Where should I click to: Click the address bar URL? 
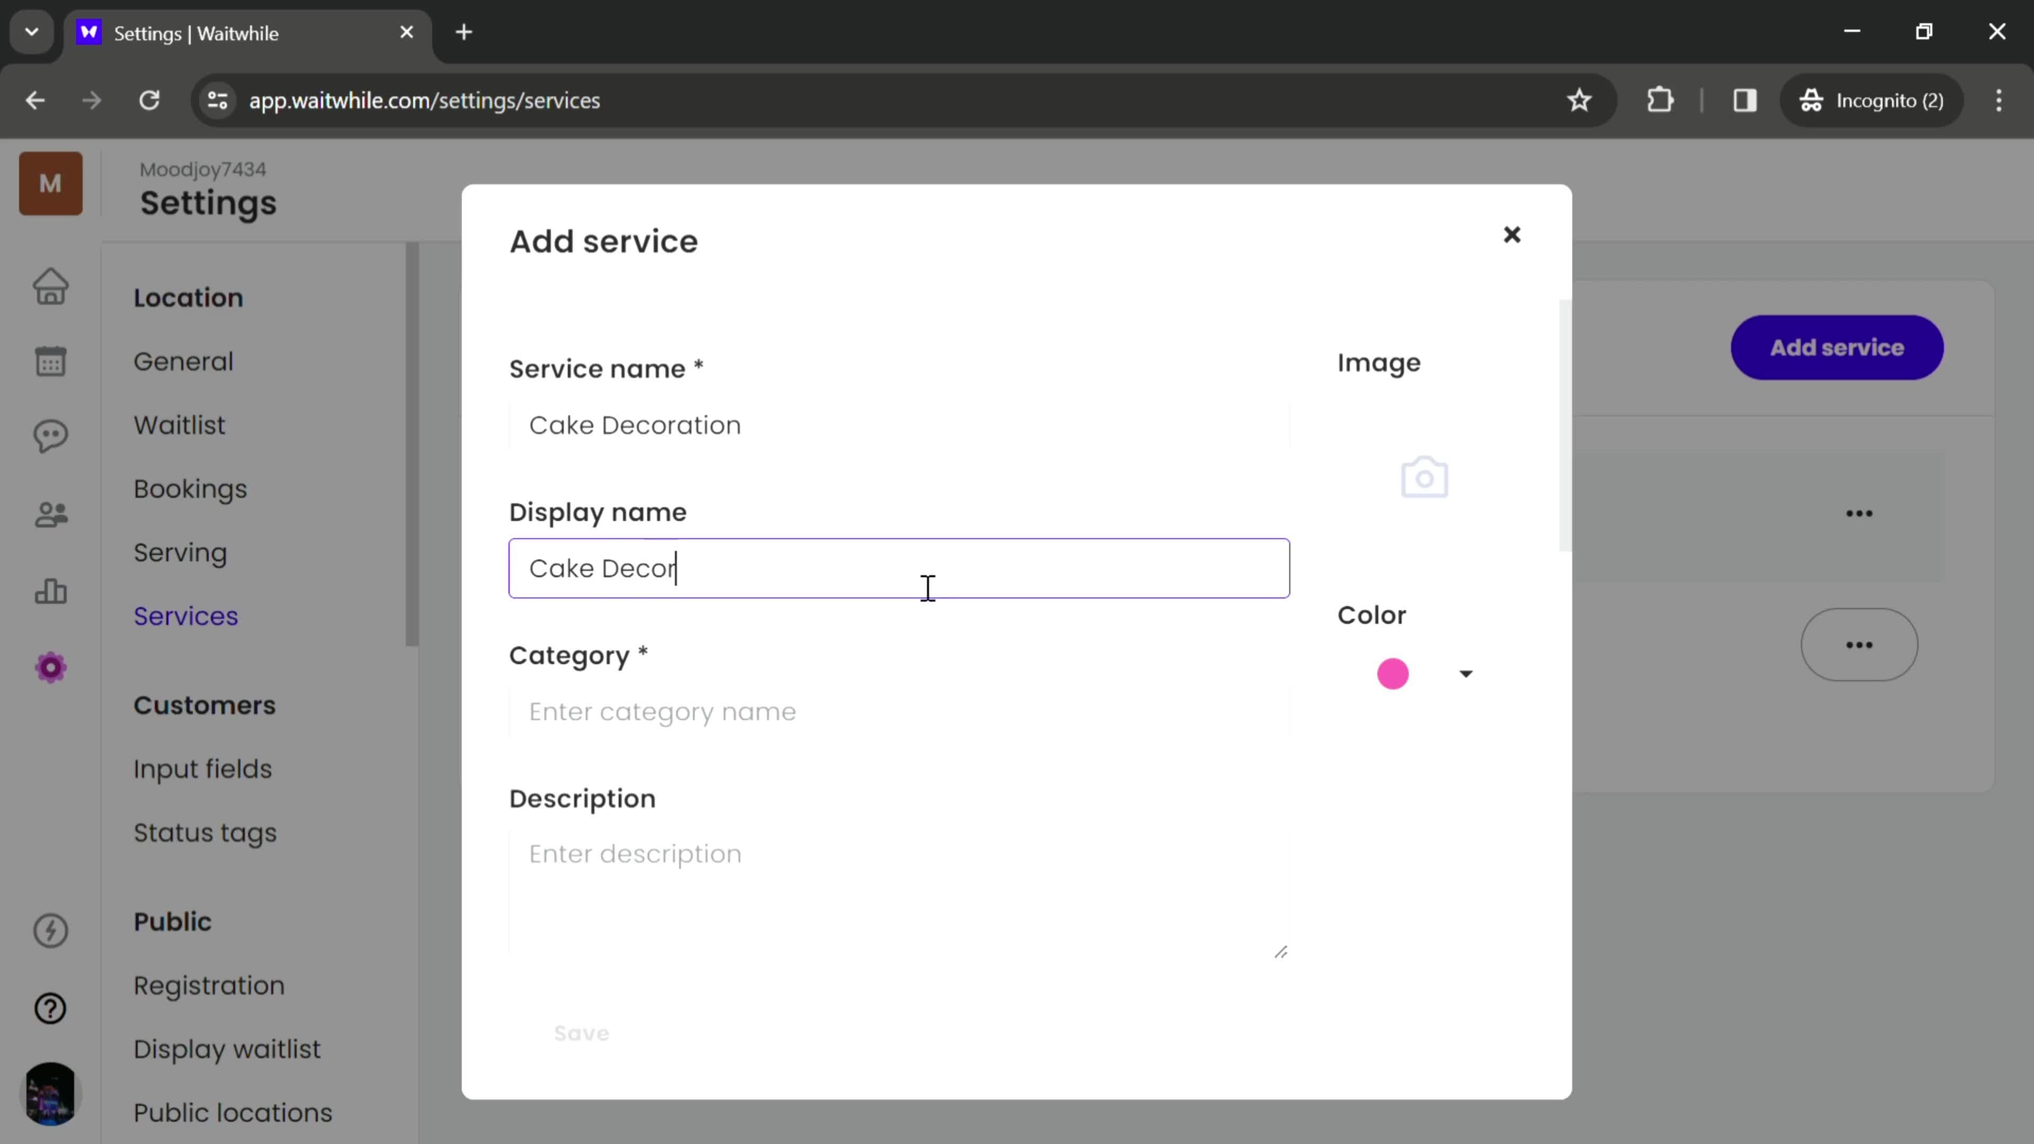click(424, 100)
